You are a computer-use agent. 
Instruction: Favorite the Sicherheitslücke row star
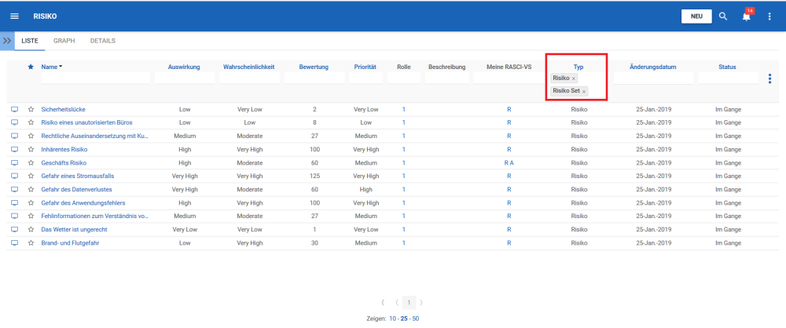[x=31, y=109]
